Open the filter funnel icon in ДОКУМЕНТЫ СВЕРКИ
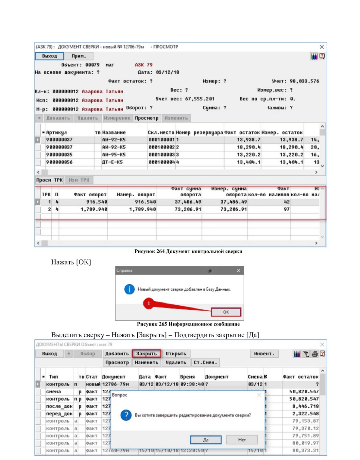 coord(306,354)
